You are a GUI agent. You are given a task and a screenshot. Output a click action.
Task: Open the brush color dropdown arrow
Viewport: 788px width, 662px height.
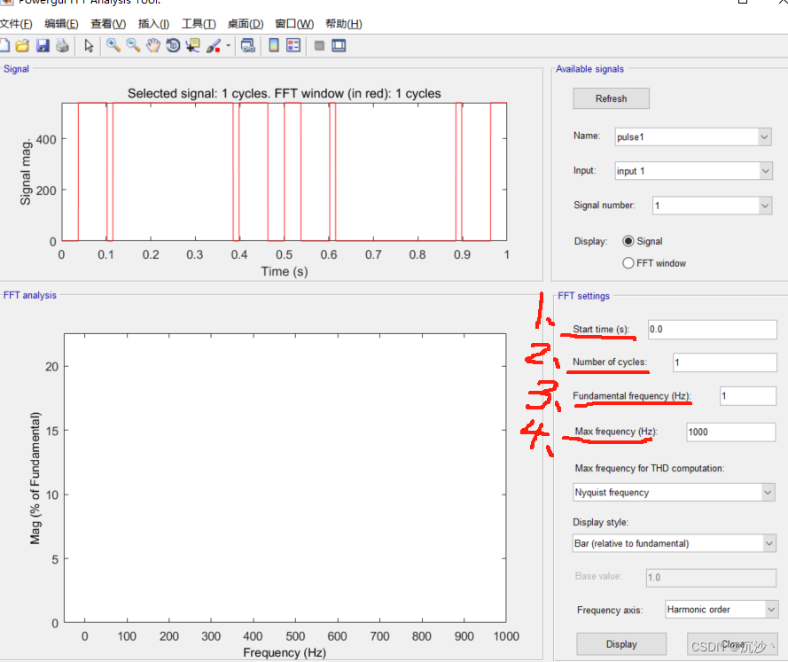tap(228, 46)
